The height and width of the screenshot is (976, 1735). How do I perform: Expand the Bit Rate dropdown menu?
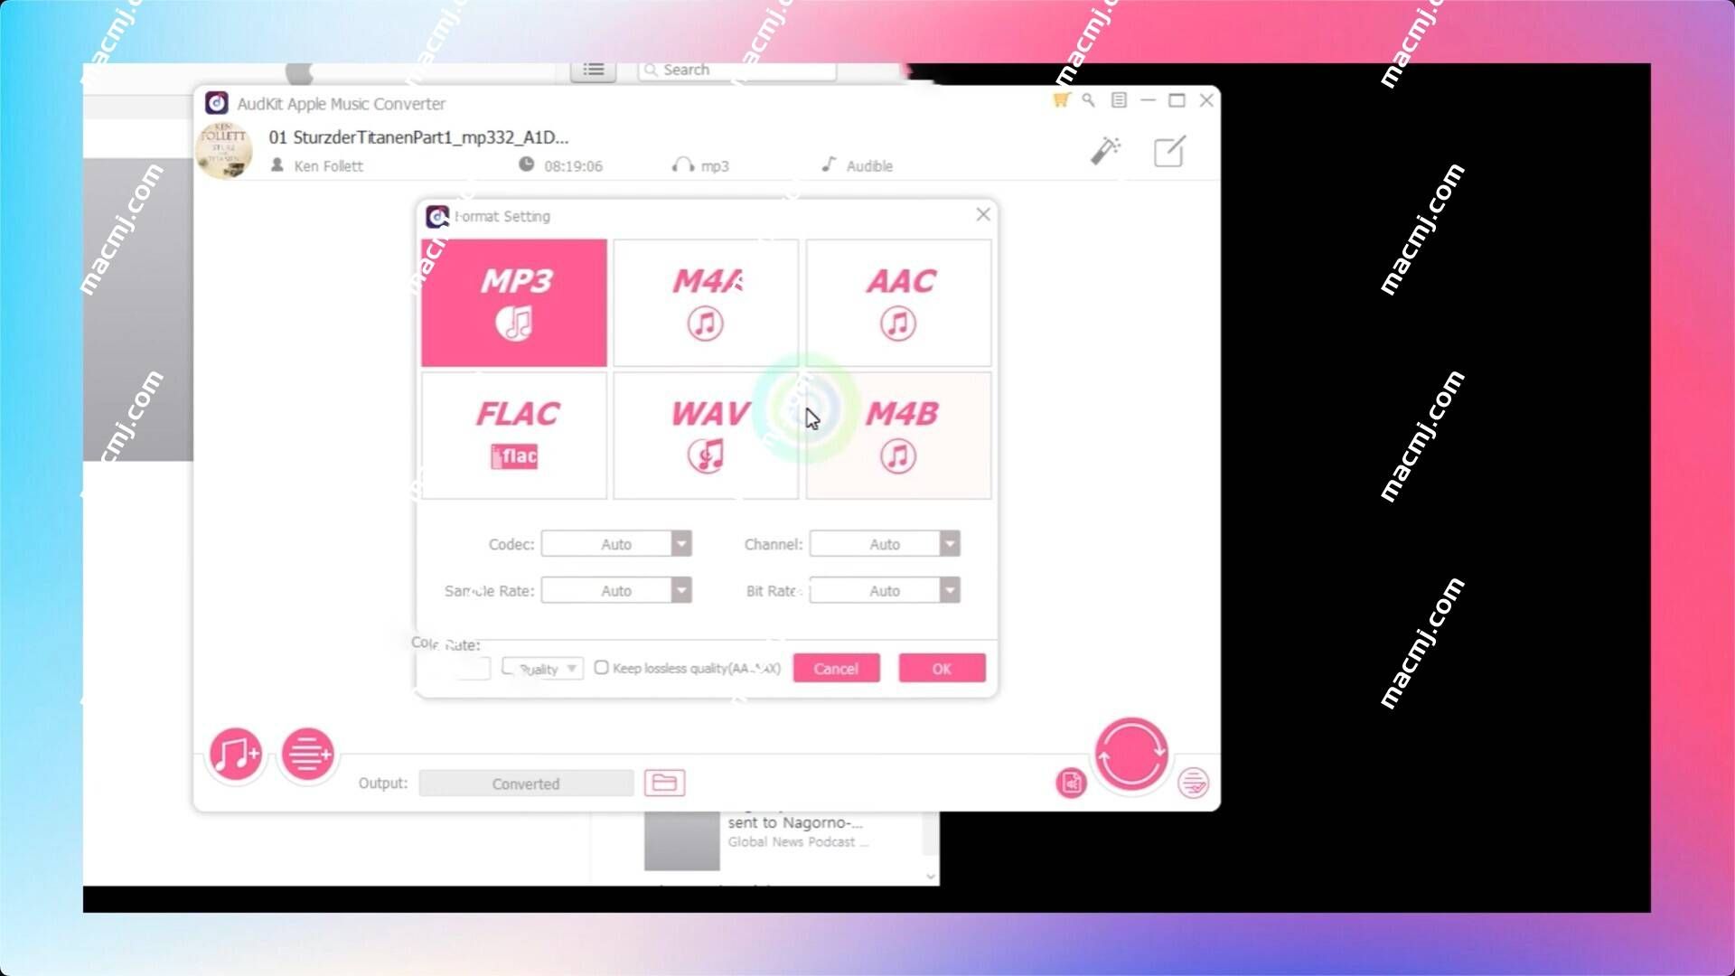(x=950, y=590)
